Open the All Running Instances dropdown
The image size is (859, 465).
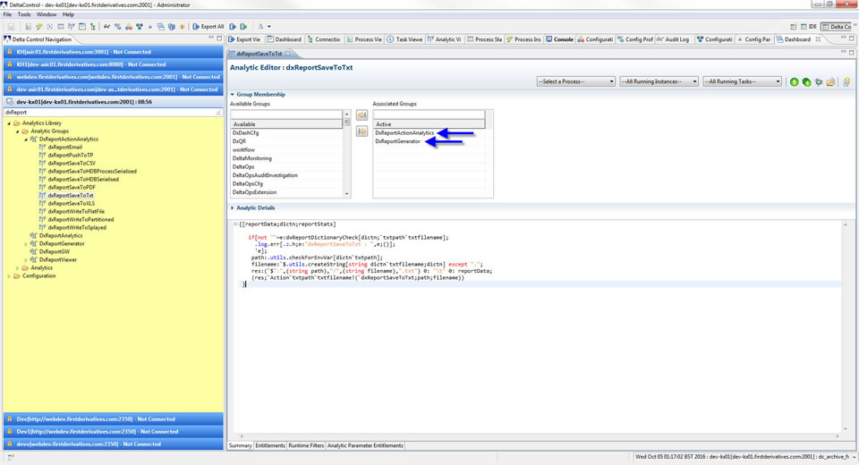click(x=659, y=81)
